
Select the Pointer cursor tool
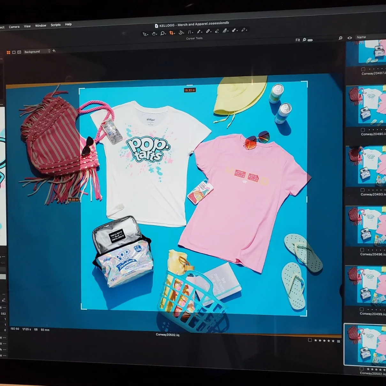(x=145, y=34)
